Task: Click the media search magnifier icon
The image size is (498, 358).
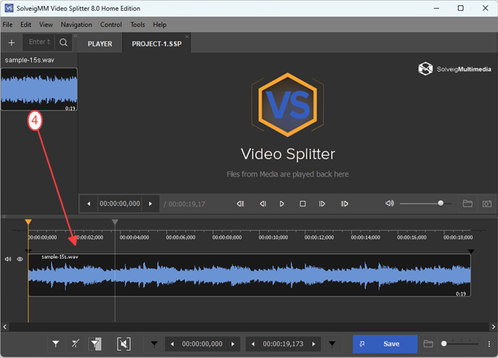Action: tap(63, 43)
